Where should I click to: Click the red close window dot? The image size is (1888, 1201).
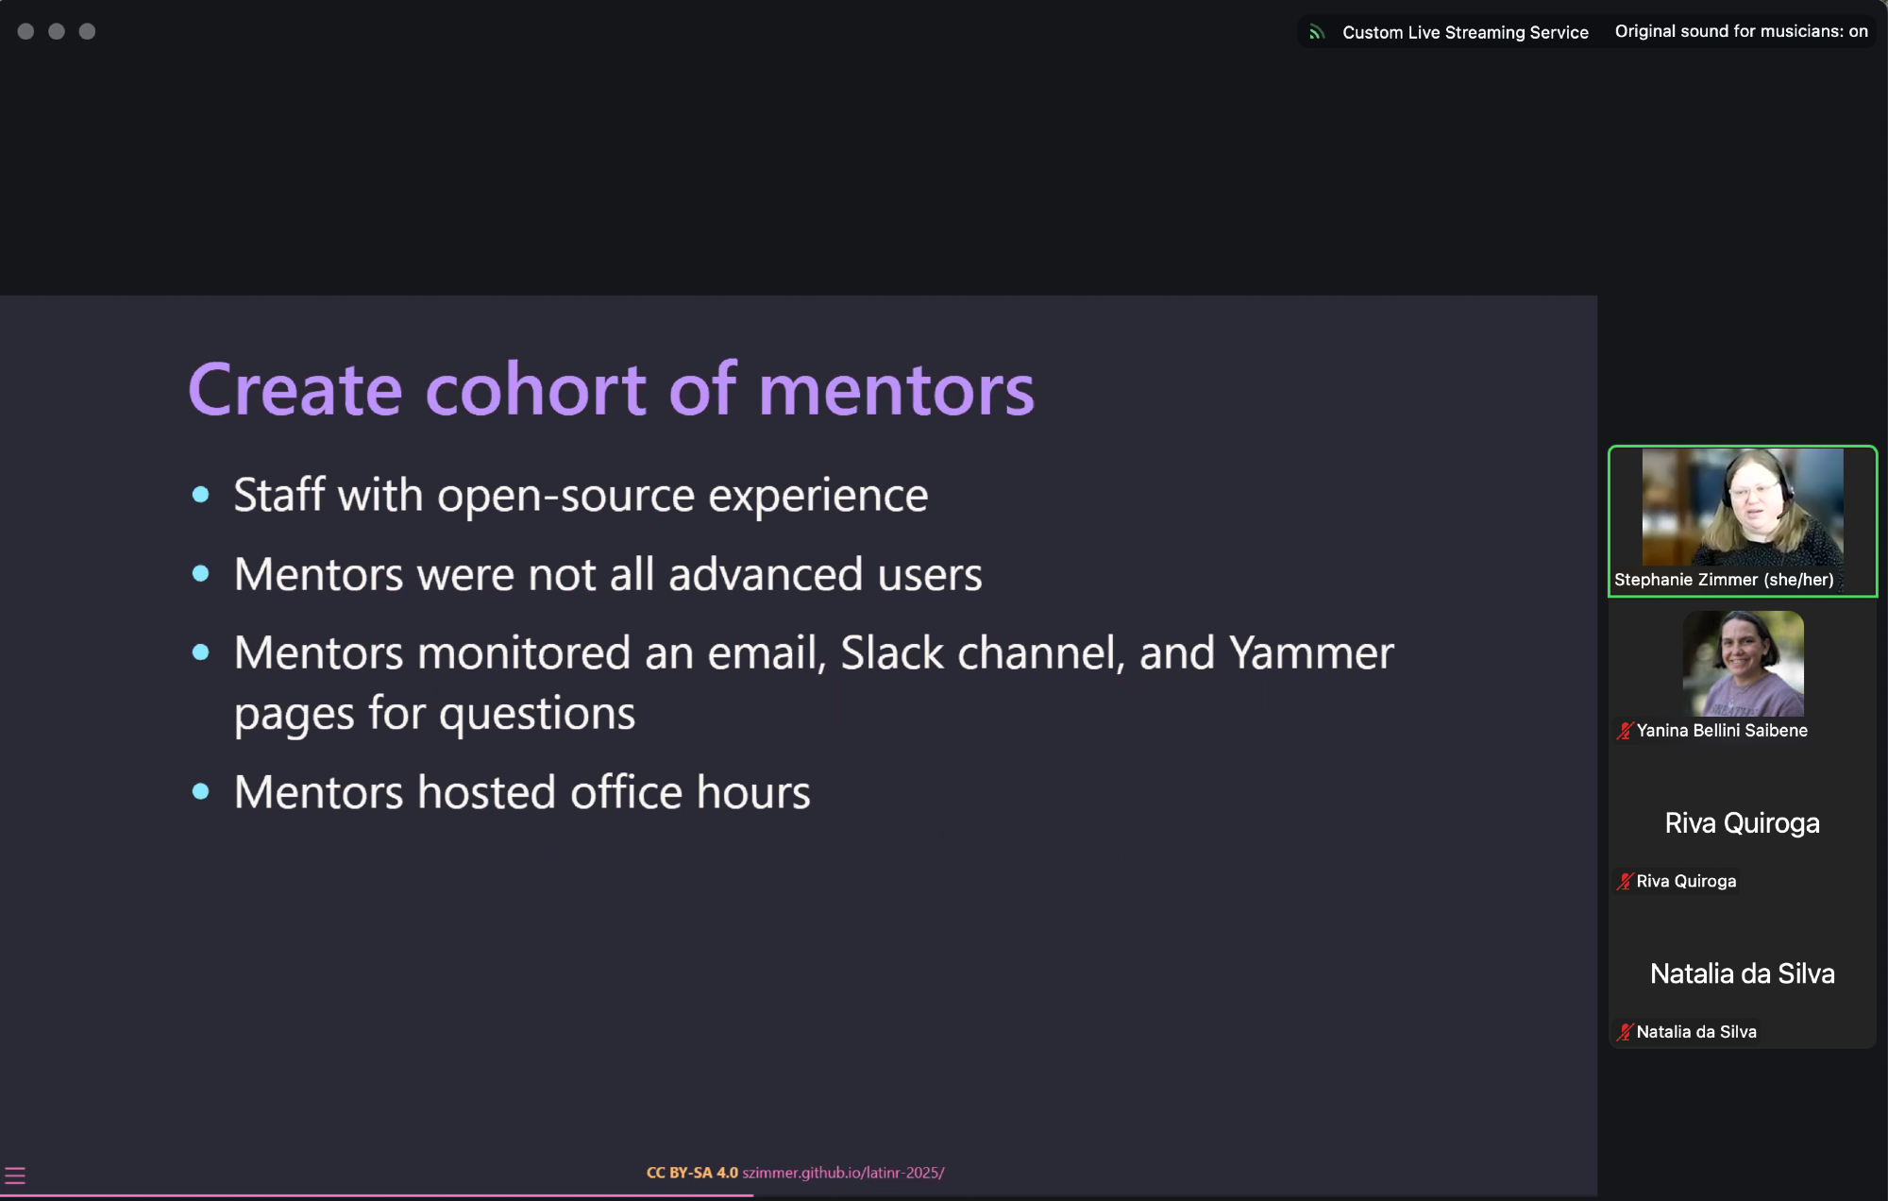[25, 31]
